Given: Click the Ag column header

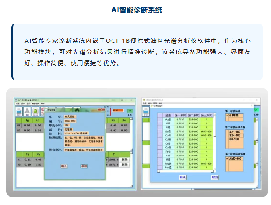Looking at the screenshot, I should (x=27, y=120).
